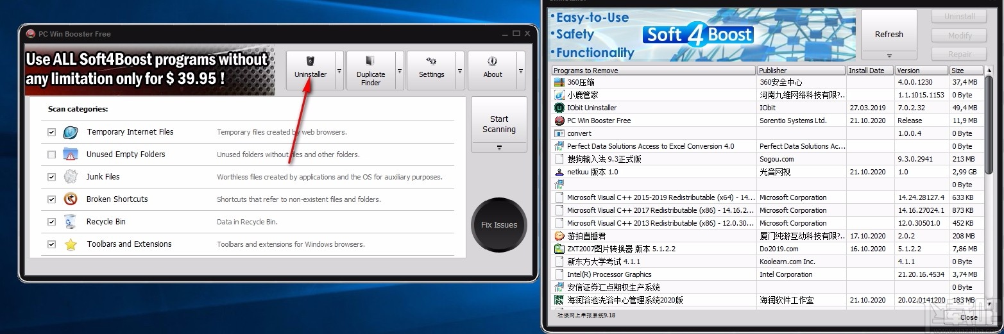
Task: Select the ZXT2007图片转换器 program icon
Action: pyautogui.click(x=559, y=249)
